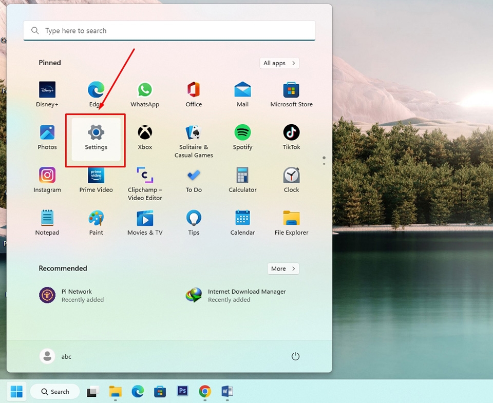Launch the Xbox app
Viewport: 493px width, 403px height.
coord(145,138)
